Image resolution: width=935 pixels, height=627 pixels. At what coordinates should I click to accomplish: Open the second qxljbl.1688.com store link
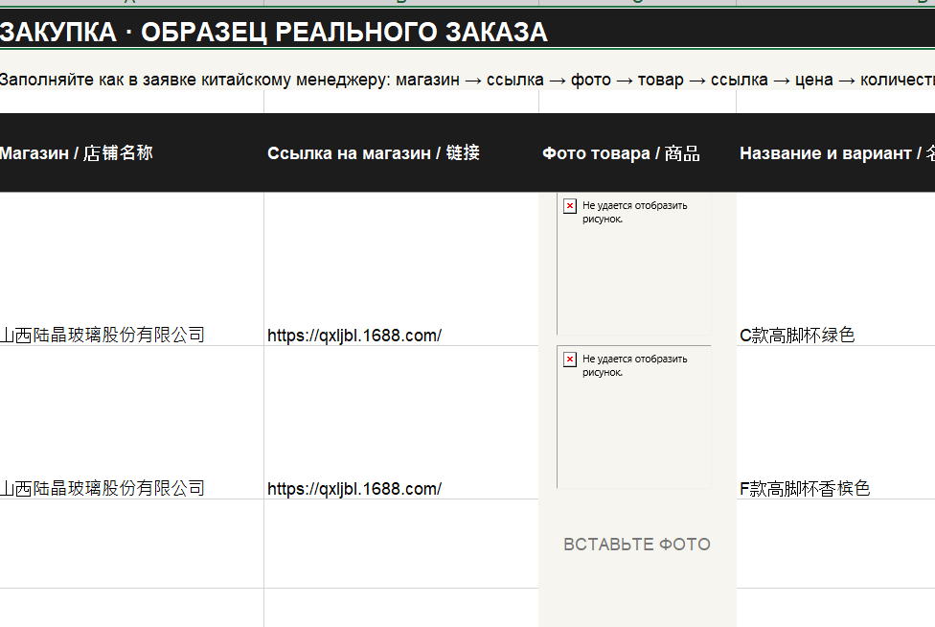tap(354, 489)
